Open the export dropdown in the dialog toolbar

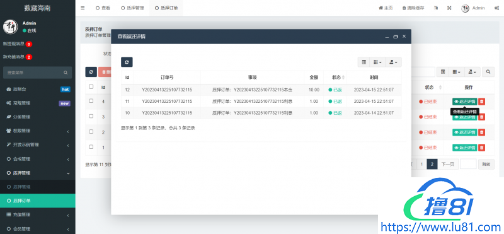click(393, 62)
